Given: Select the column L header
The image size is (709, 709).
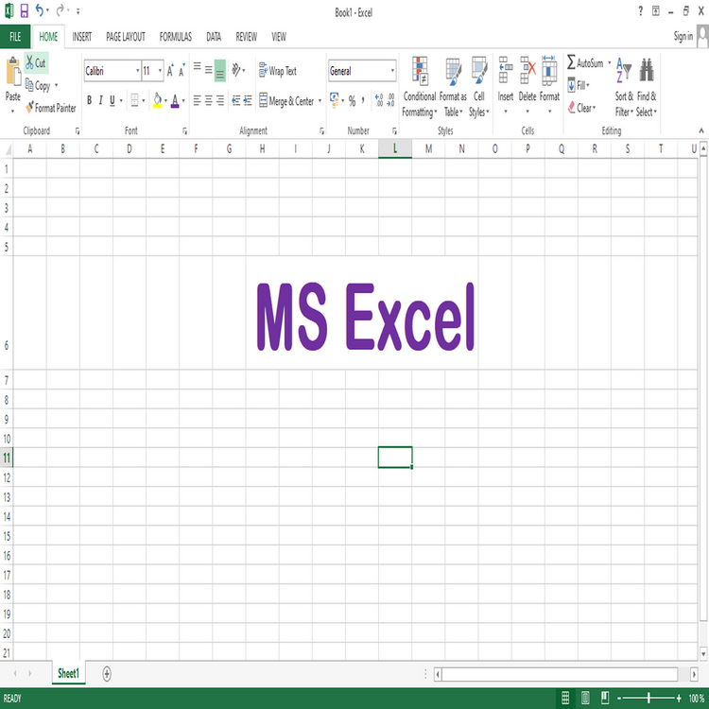Looking at the screenshot, I should [395, 148].
